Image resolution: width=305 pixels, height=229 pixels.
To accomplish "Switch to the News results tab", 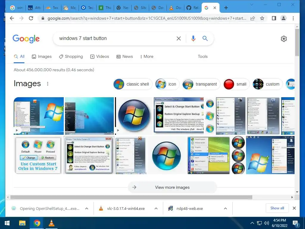I will tap(125, 56).
